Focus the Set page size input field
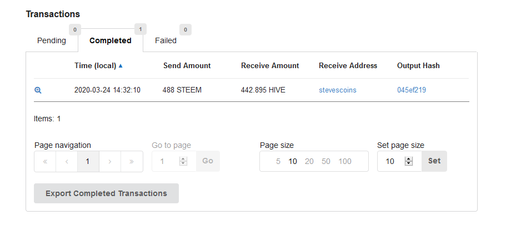 [399, 161]
